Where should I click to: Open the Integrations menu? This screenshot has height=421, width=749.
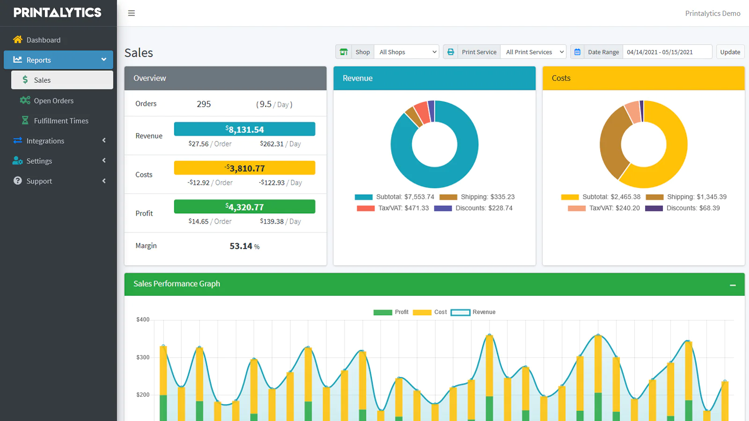pos(59,141)
